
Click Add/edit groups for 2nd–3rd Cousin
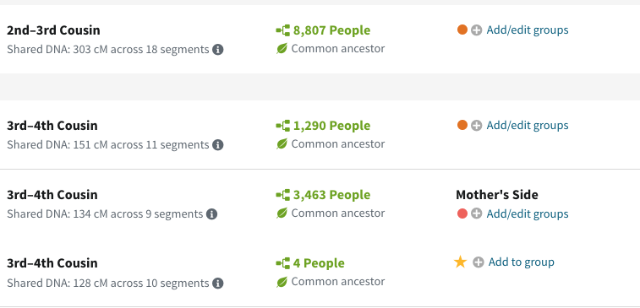[x=528, y=30]
